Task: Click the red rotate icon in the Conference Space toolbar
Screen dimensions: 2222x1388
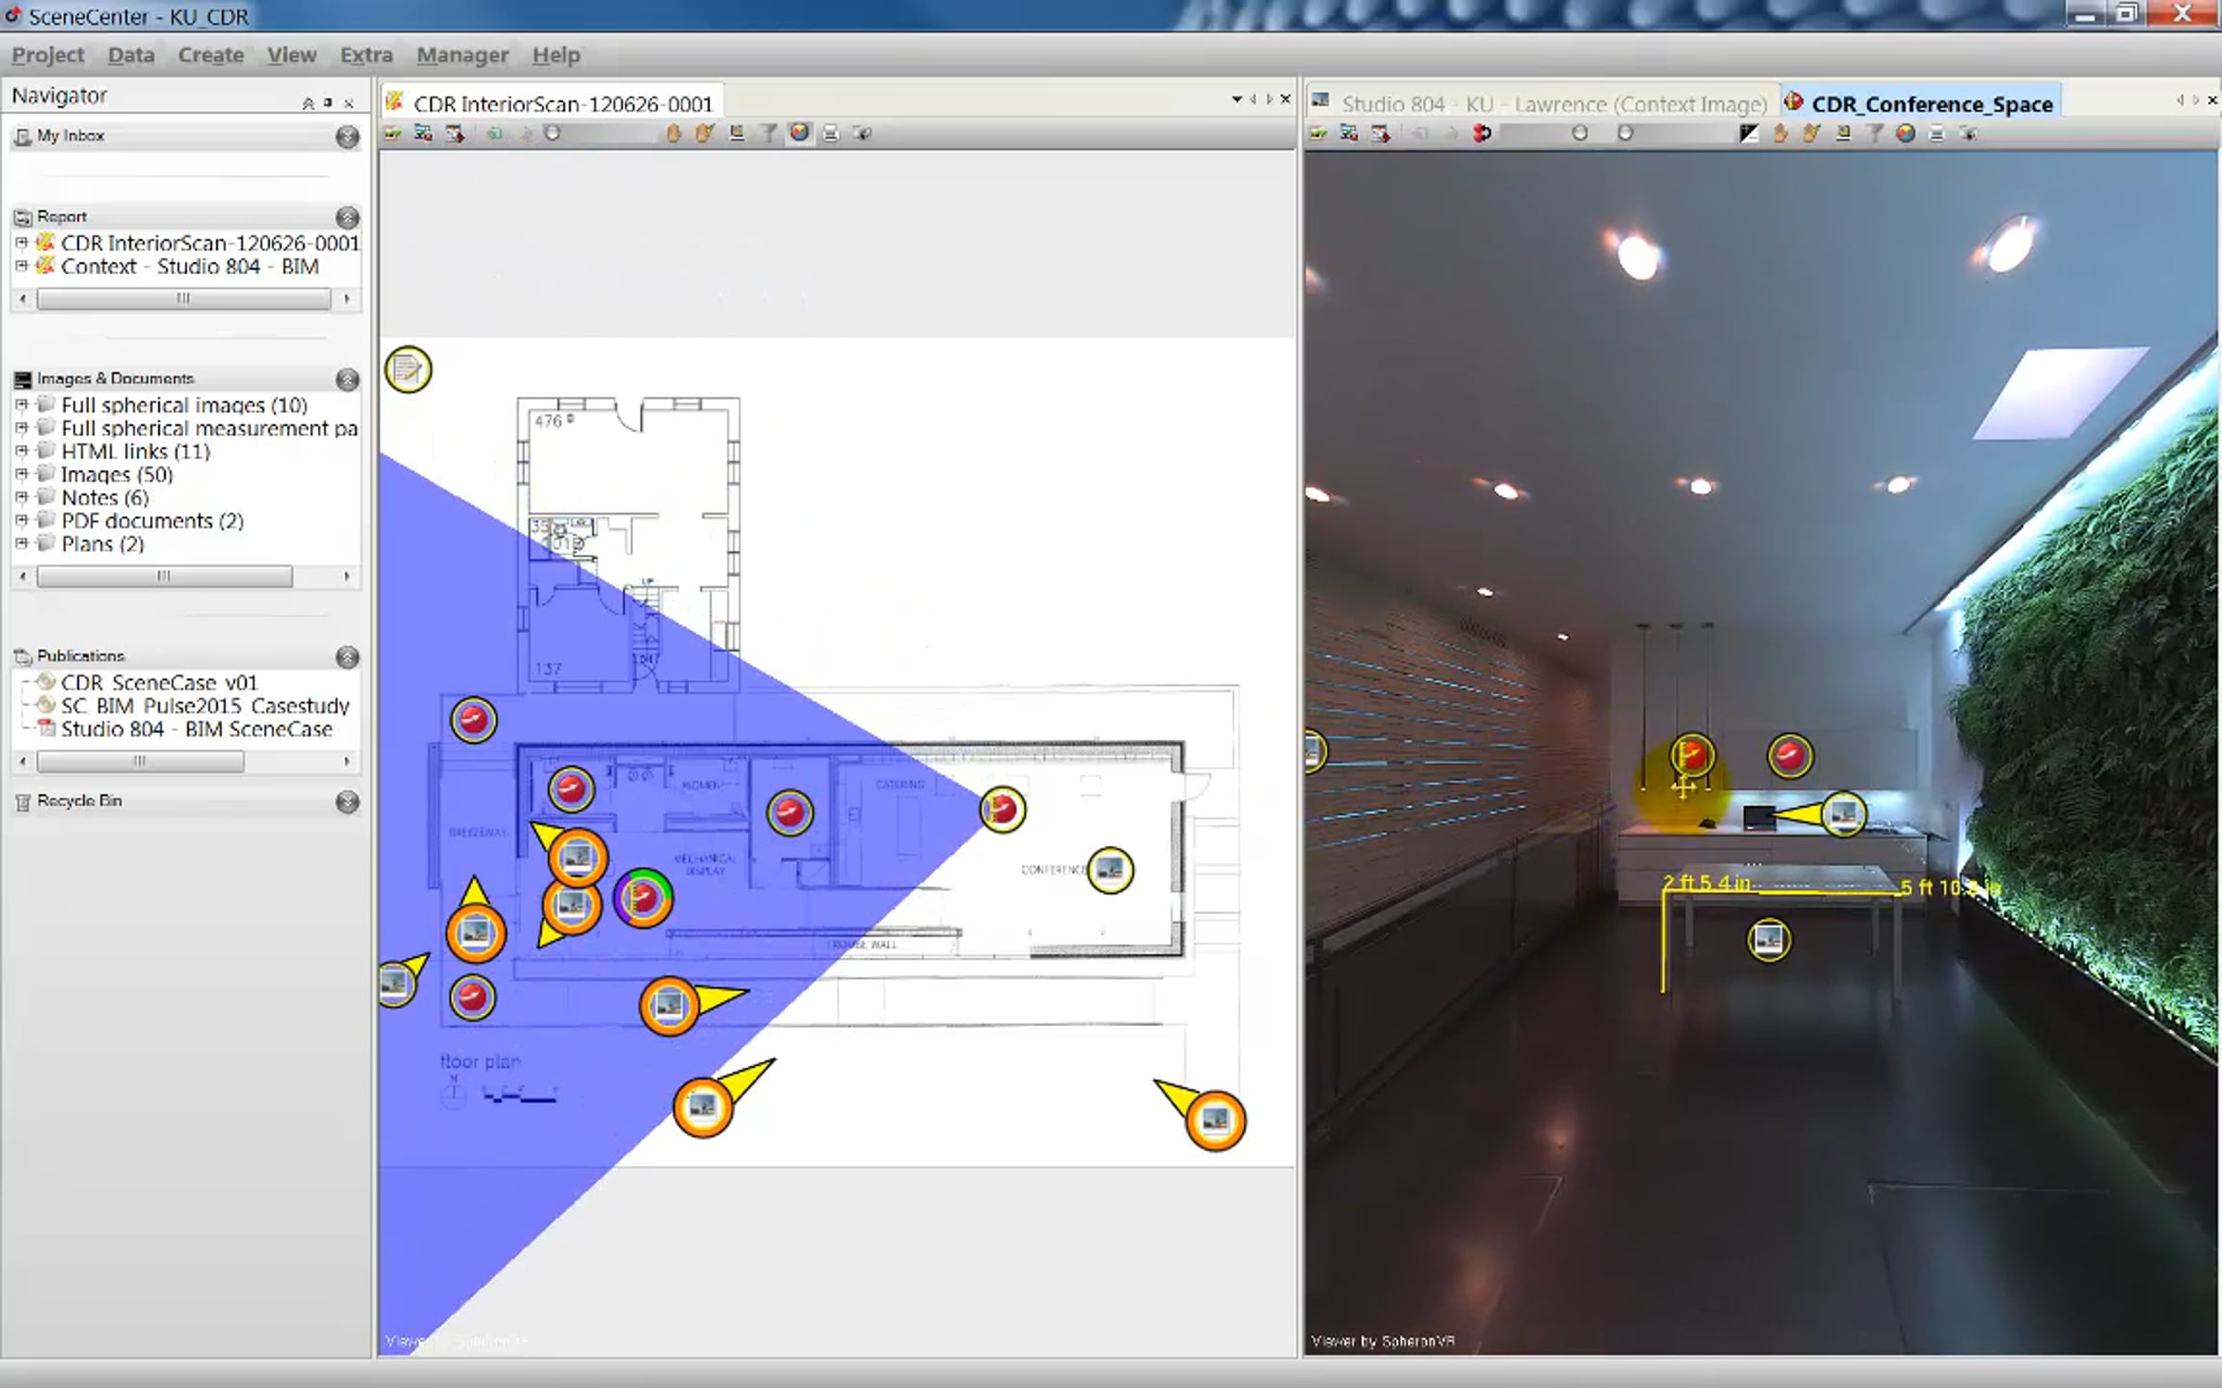Action: [x=1482, y=133]
